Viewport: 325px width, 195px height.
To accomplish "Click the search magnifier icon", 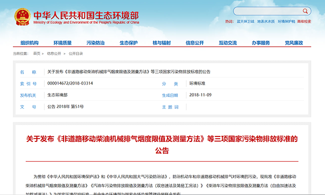I will (x=306, y=11).
